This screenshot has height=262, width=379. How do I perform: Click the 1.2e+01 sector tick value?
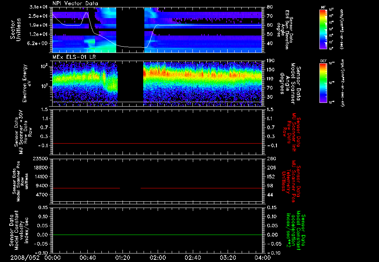[x=38, y=34]
